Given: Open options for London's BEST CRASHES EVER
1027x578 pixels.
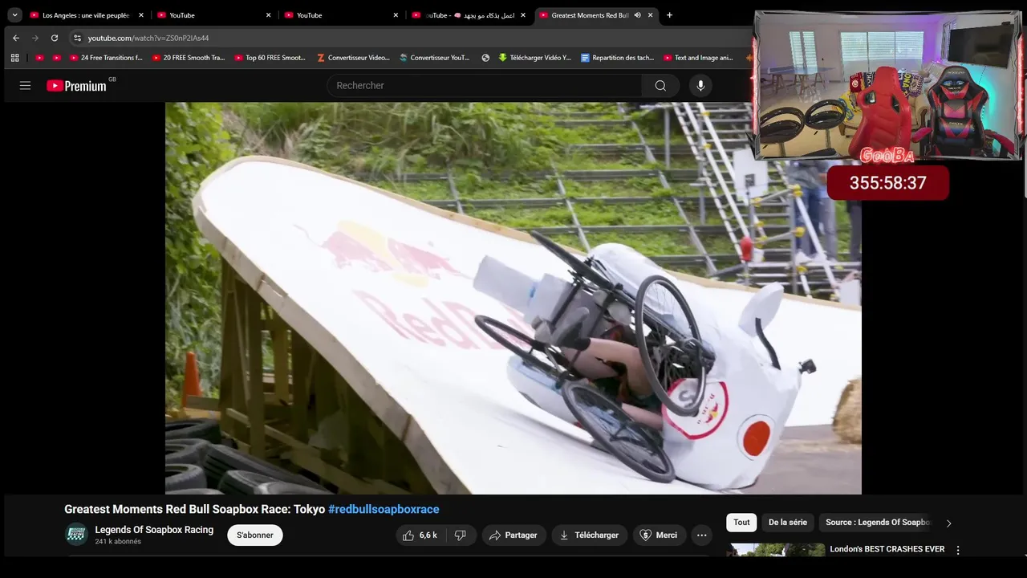Looking at the screenshot, I should [x=957, y=551].
